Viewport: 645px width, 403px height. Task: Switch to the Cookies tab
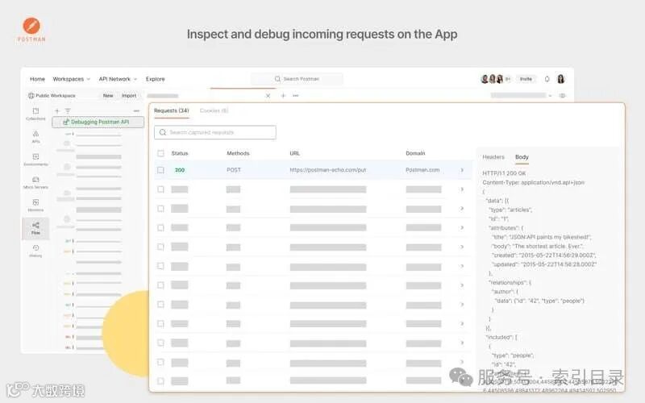tap(214, 110)
